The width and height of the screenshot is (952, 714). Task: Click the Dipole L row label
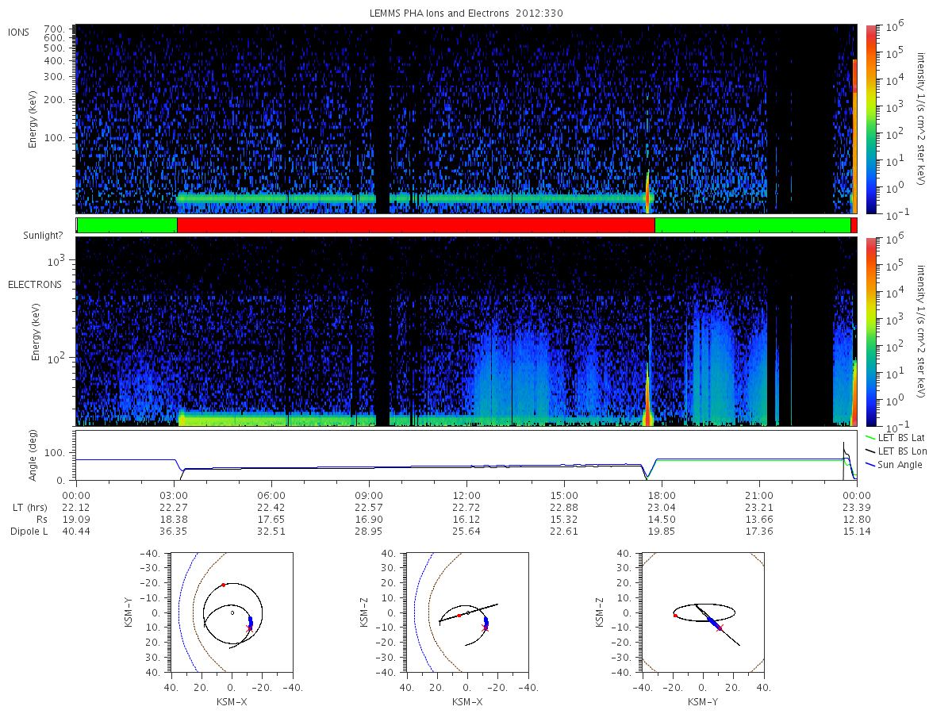(28, 532)
